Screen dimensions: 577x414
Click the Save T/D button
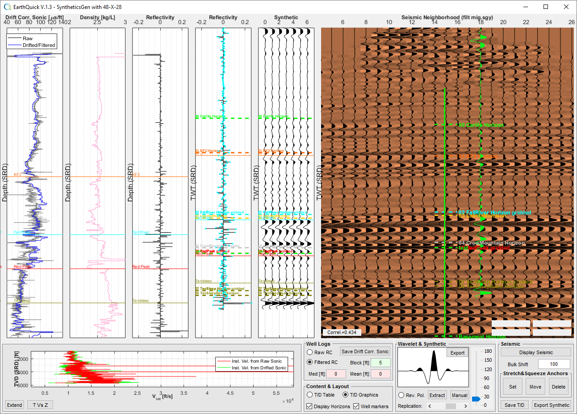514,405
